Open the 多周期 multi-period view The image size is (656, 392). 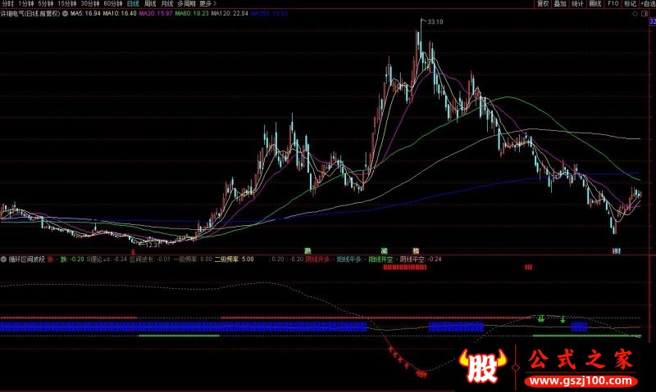(187, 4)
